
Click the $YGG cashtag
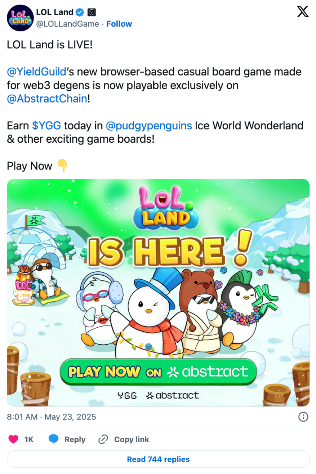tap(46, 126)
